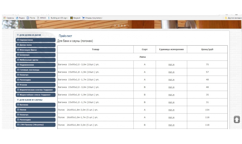242x144 pixels.
Task: Open the Сервисы apps bookmark
Action: click(9, 18)
